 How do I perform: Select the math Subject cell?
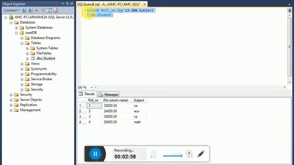[140, 122]
